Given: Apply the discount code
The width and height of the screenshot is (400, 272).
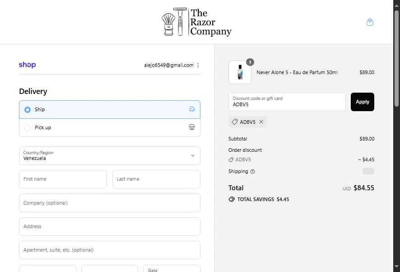Looking at the screenshot, I should pos(362,102).
